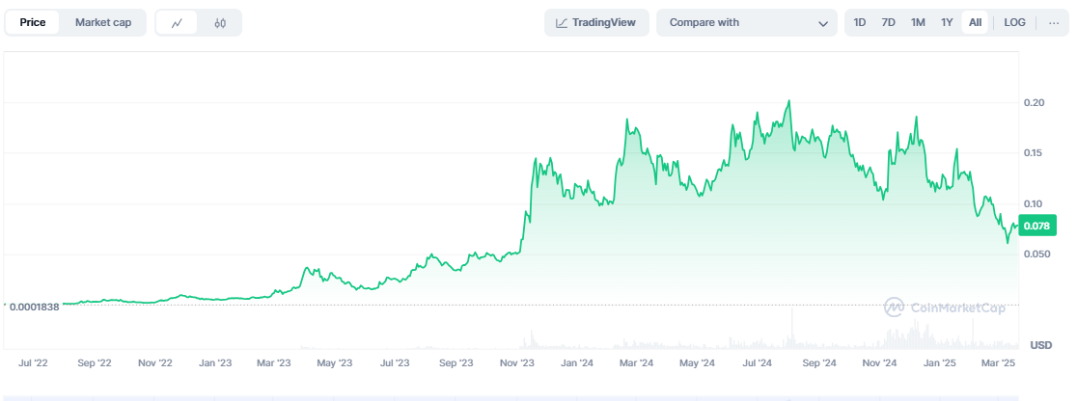The width and height of the screenshot is (1077, 401).
Task: Click the Compare with chevron arrow
Action: (823, 23)
